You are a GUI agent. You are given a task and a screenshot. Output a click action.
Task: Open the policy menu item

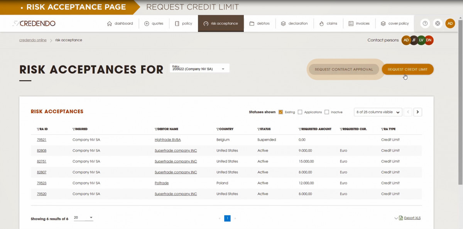click(183, 23)
